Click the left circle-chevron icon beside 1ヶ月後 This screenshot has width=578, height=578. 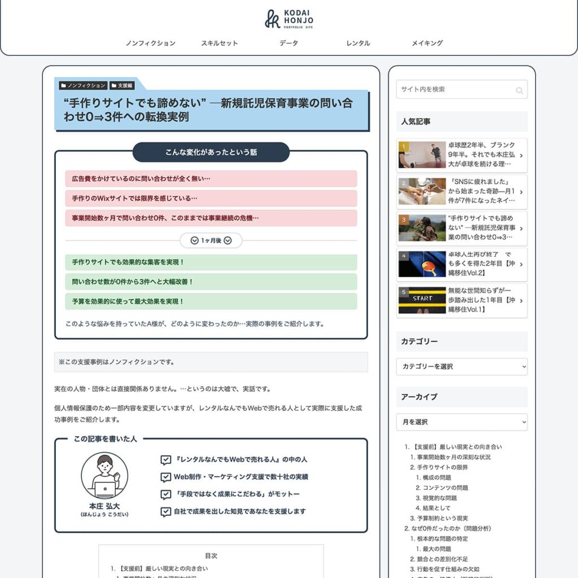[194, 240]
